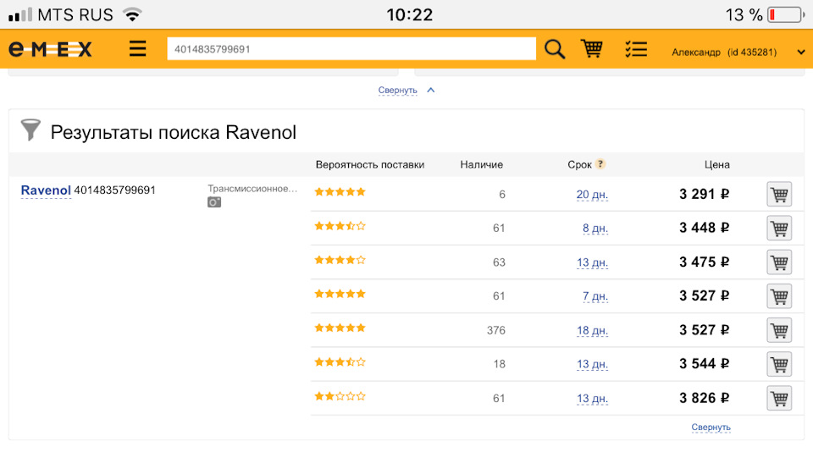Open the hamburger menu
Viewport: 813px width, 458px height.
(x=138, y=49)
